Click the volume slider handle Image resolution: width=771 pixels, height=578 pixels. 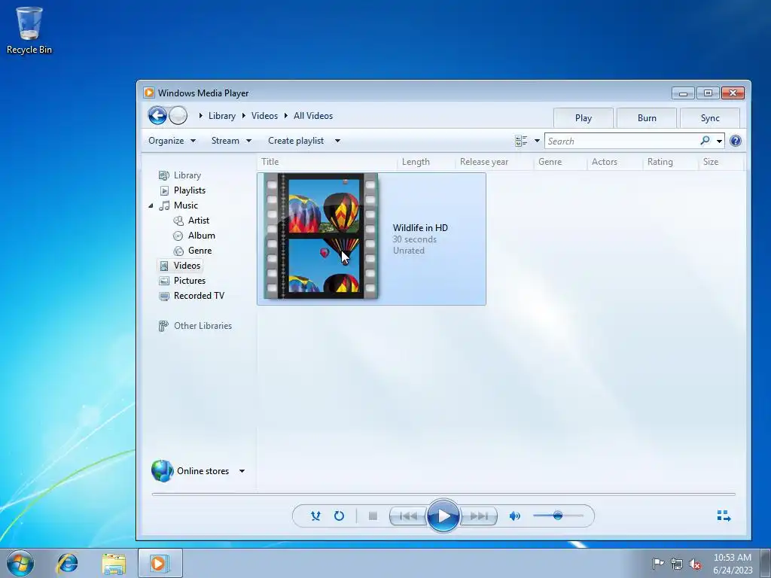pyautogui.click(x=558, y=516)
